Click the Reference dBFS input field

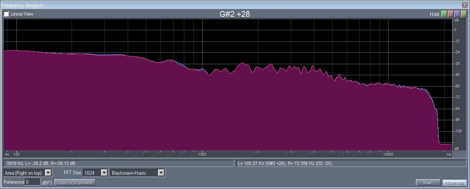(32, 182)
